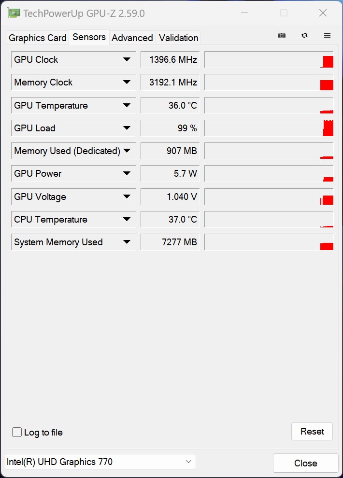Open the hamburger menu icon
Viewport: 343px width, 478px height.
[327, 35]
